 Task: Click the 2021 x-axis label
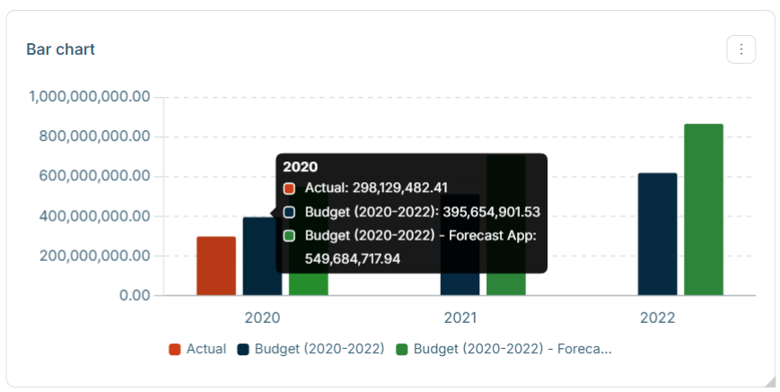point(460,318)
